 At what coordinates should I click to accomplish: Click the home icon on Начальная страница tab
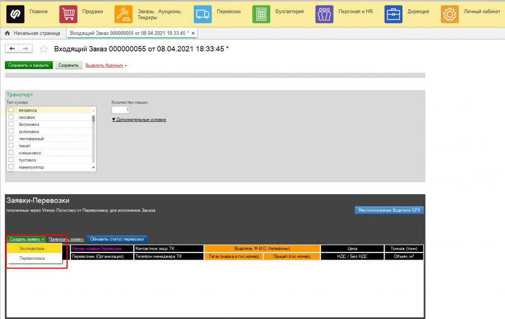7,33
